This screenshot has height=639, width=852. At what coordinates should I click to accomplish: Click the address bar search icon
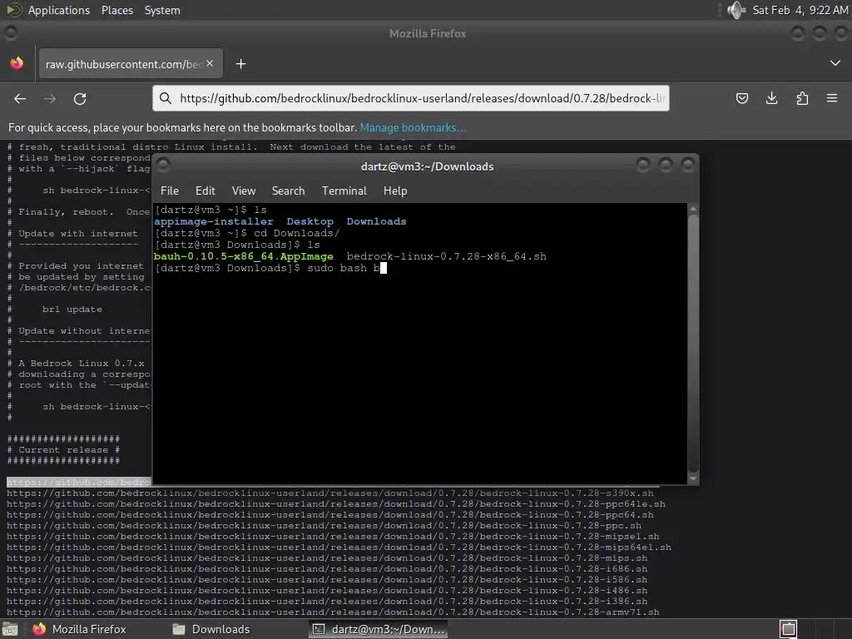166,98
